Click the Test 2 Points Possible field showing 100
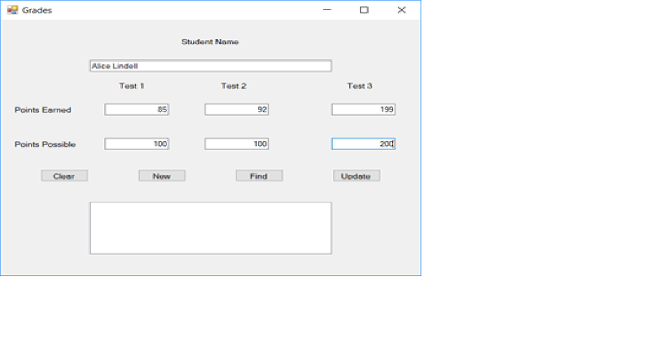The width and height of the screenshot is (646, 363). (x=236, y=144)
